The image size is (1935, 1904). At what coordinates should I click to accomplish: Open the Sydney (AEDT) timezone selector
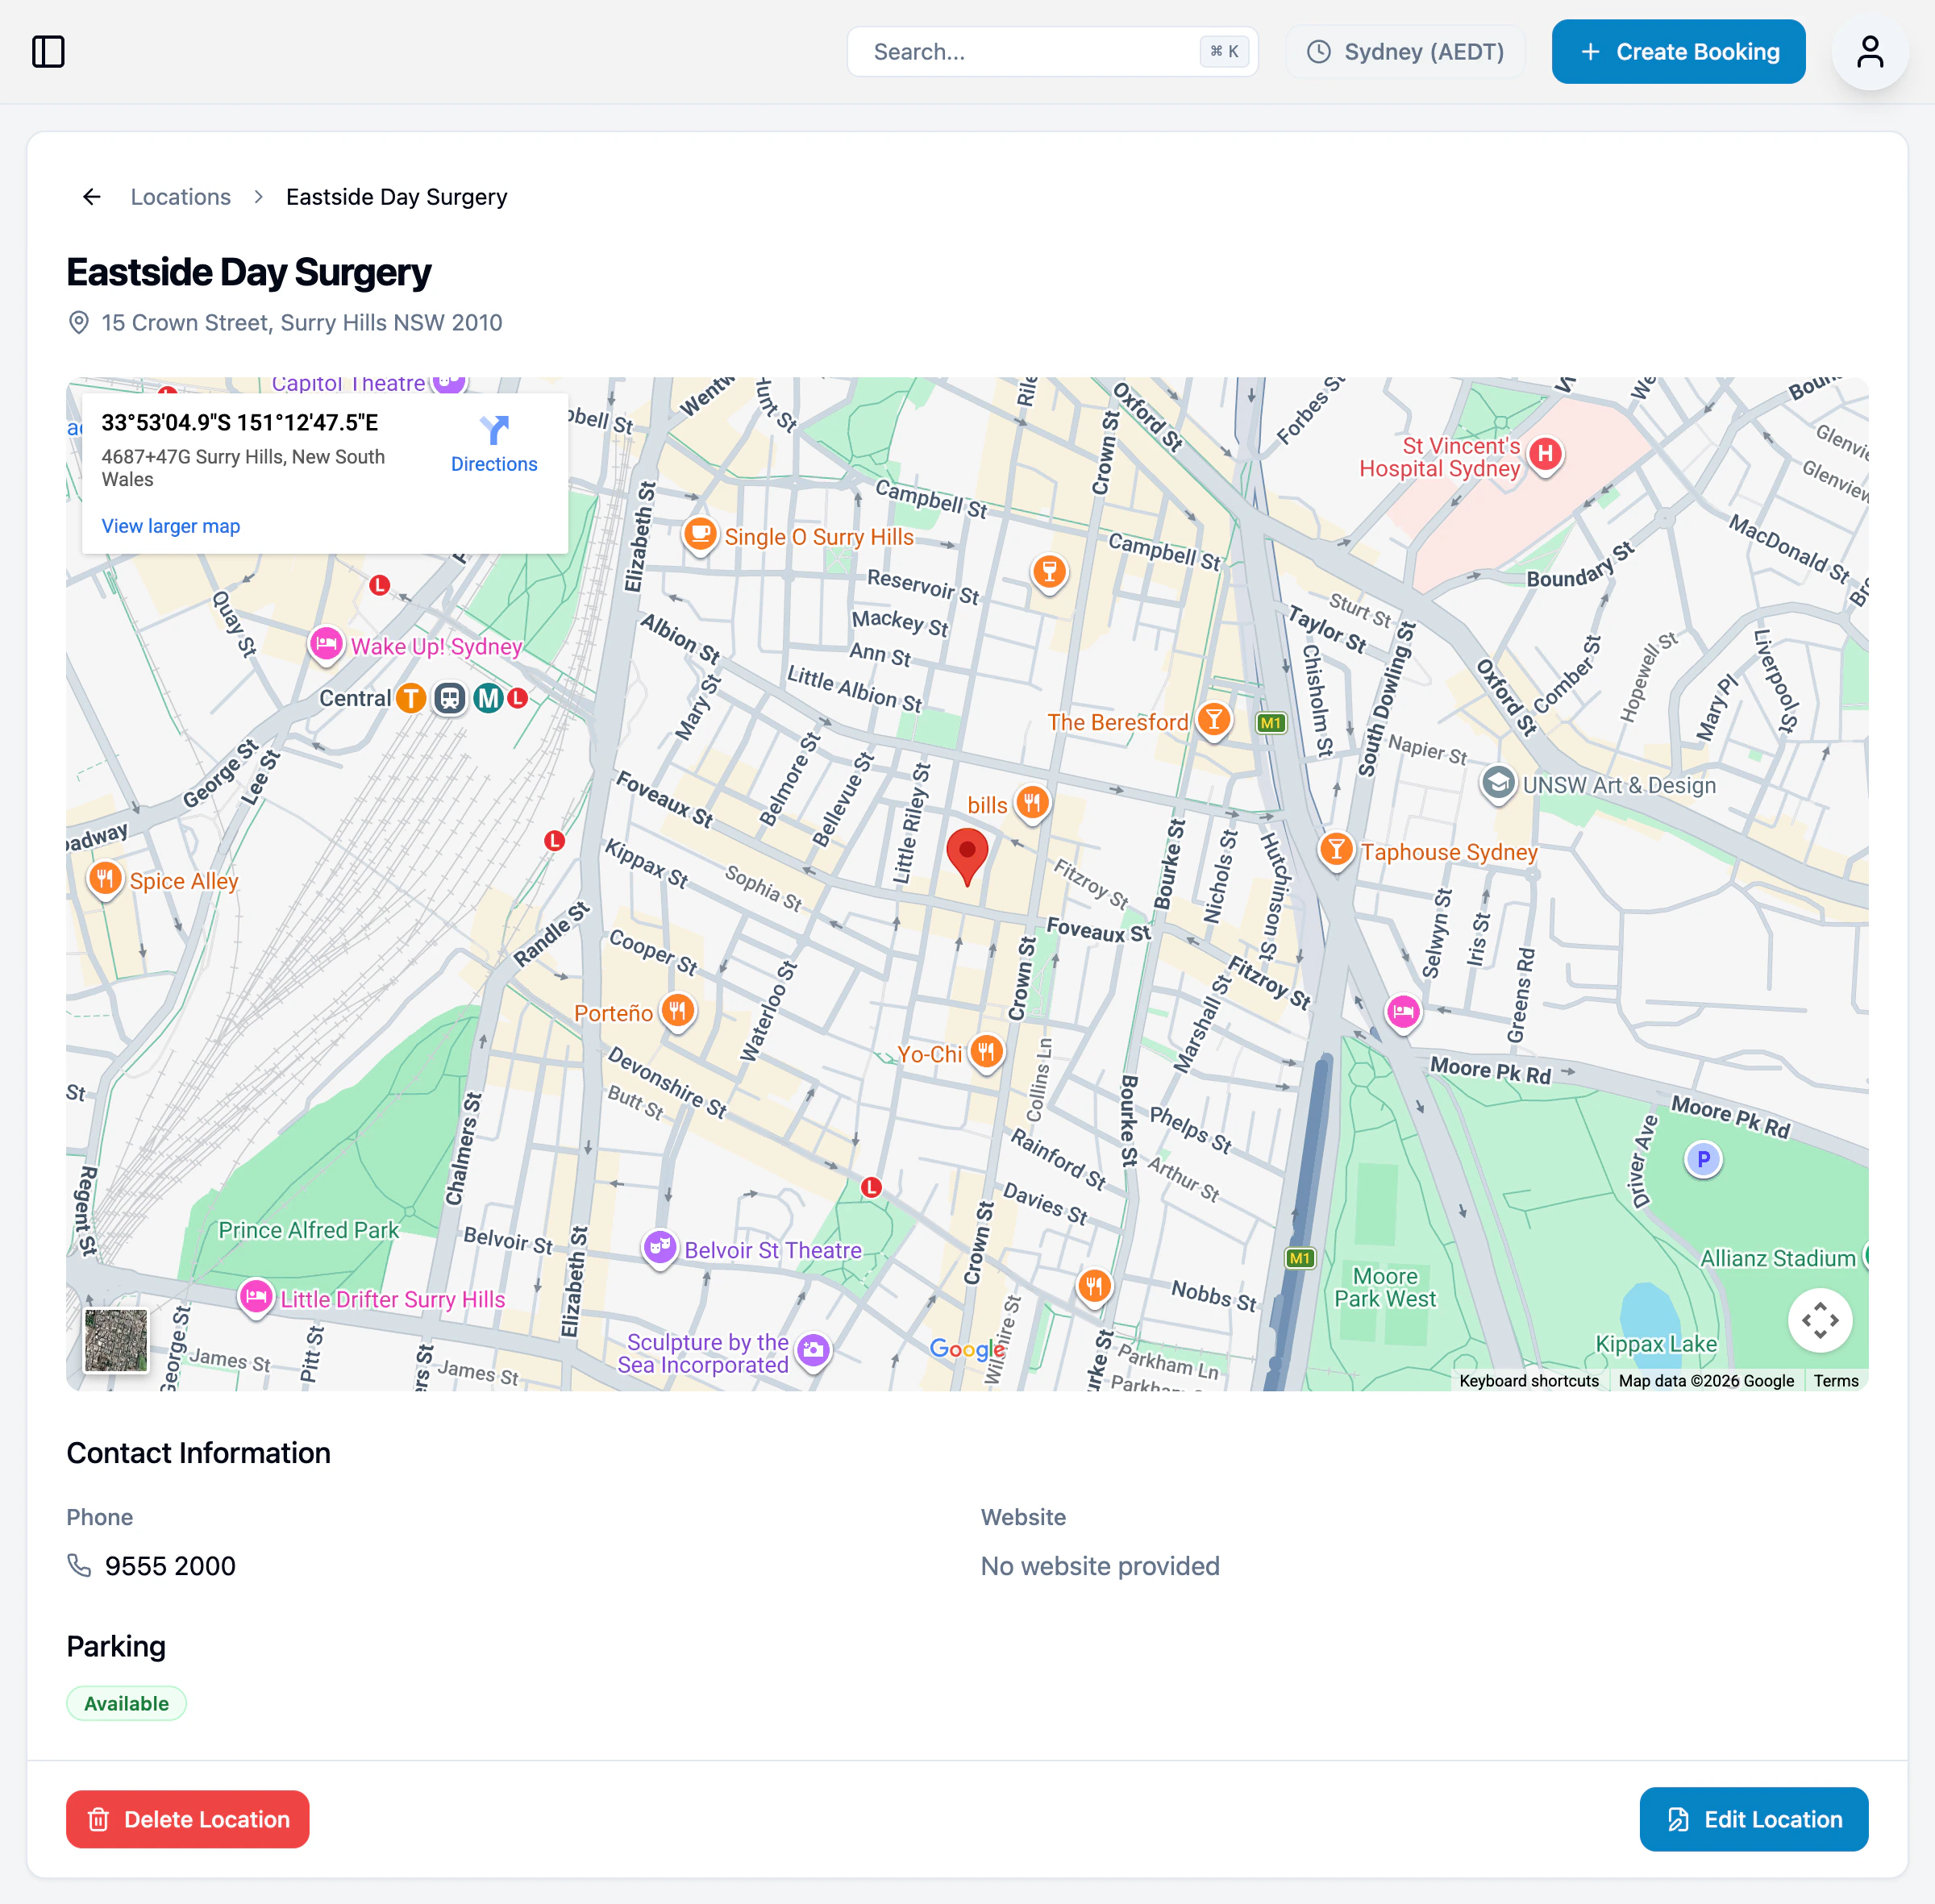[1405, 52]
